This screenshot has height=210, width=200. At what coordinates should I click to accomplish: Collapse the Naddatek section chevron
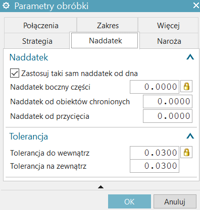click(x=190, y=57)
